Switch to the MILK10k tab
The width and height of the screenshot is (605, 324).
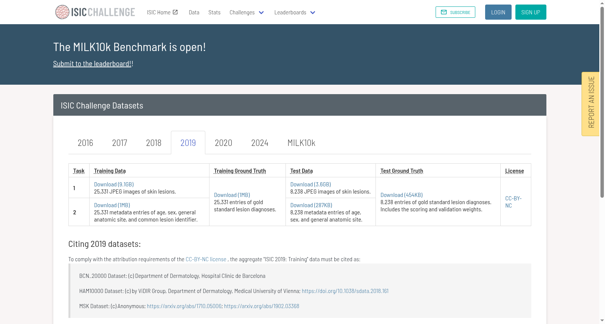[301, 143]
